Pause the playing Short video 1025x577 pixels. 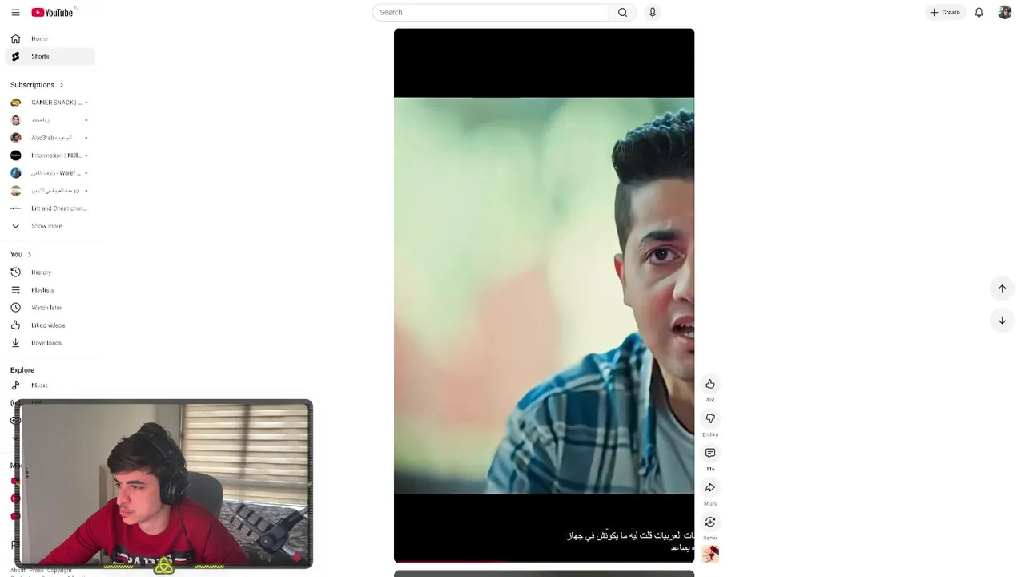pyautogui.click(x=544, y=296)
